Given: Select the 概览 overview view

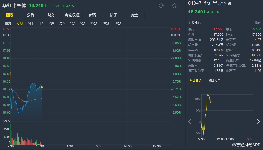Looking at the screenshot, I should [8, 23].
